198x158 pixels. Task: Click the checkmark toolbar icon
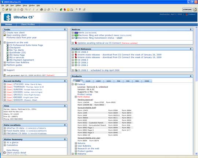37,10
